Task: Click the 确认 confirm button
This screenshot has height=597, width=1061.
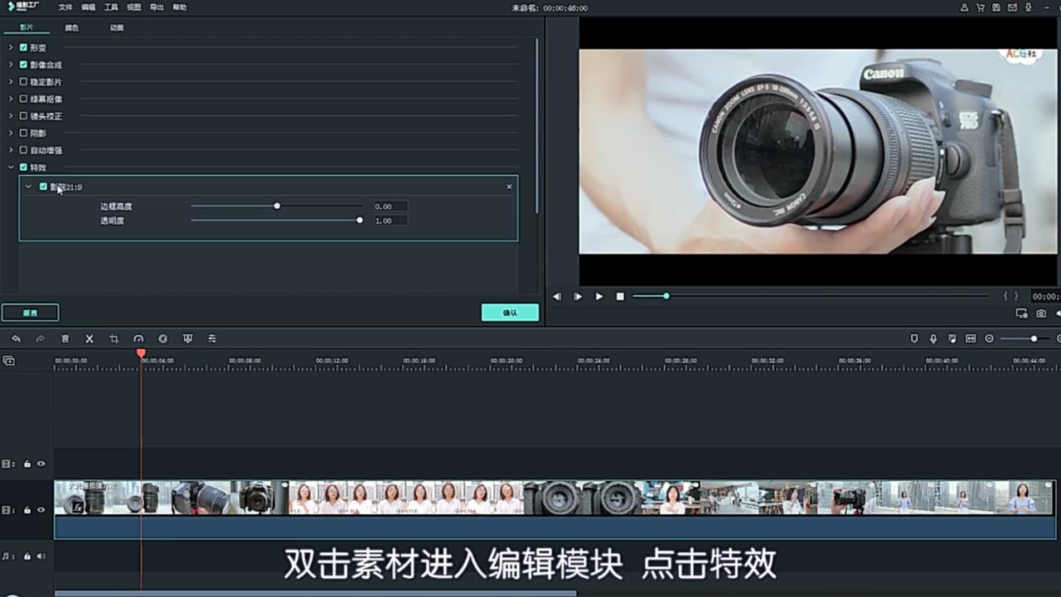Action: 510,313
